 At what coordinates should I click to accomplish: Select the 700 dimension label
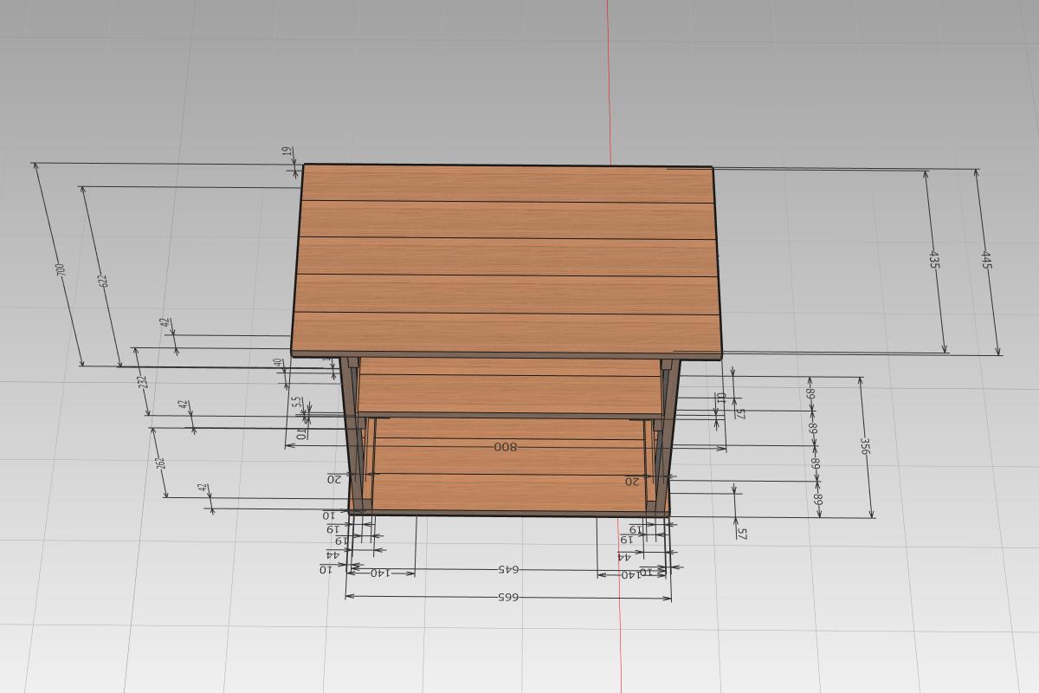tap(60, 269)
